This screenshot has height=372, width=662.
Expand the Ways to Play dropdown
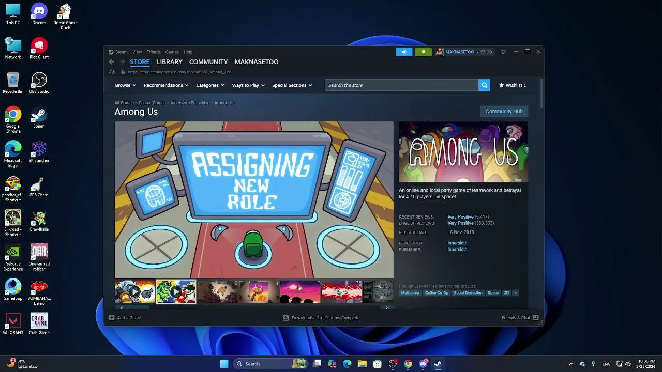[x=248, y=85]
